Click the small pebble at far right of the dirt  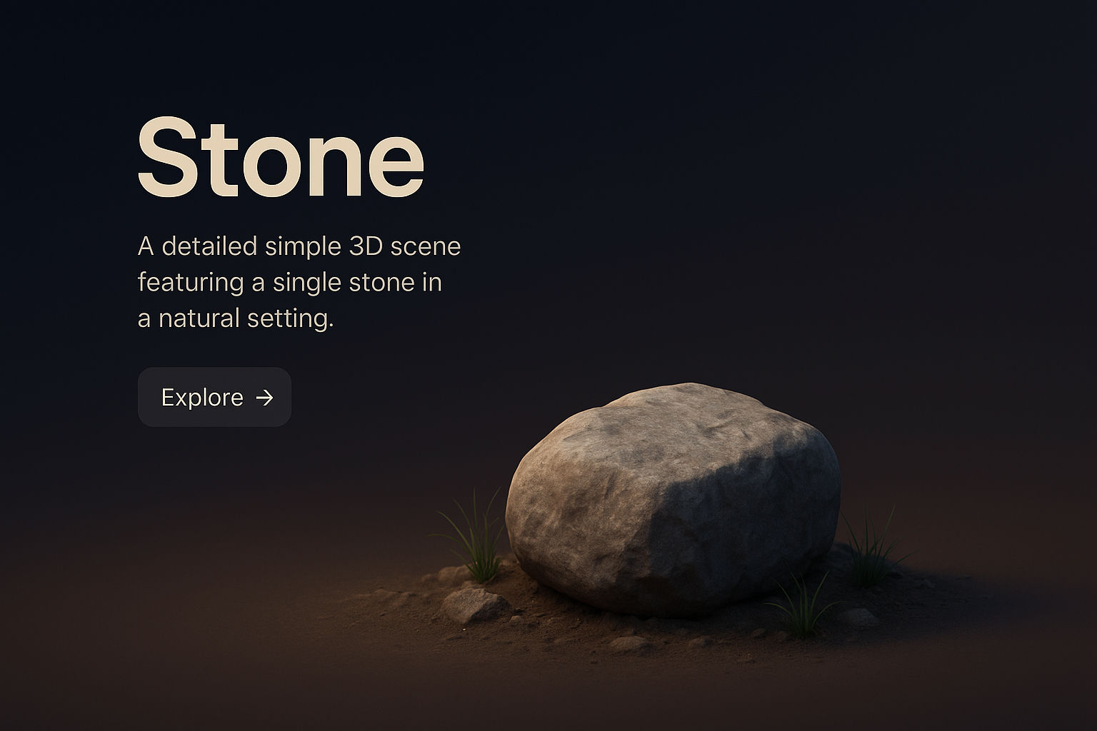(x=860, y=617)
